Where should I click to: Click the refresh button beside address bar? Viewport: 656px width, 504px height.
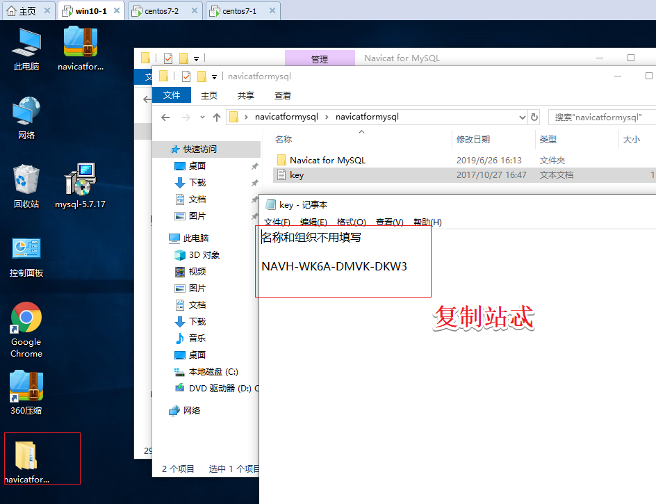(534, 117)
